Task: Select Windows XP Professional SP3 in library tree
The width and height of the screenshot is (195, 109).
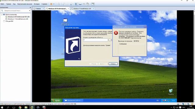Action: coord(19,17)
